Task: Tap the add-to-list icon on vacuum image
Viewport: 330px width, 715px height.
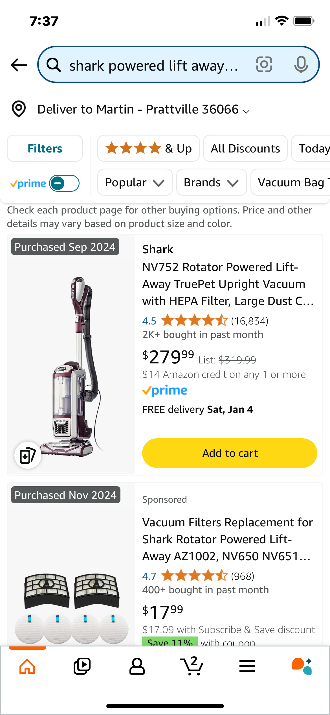Action: point(28,455)
